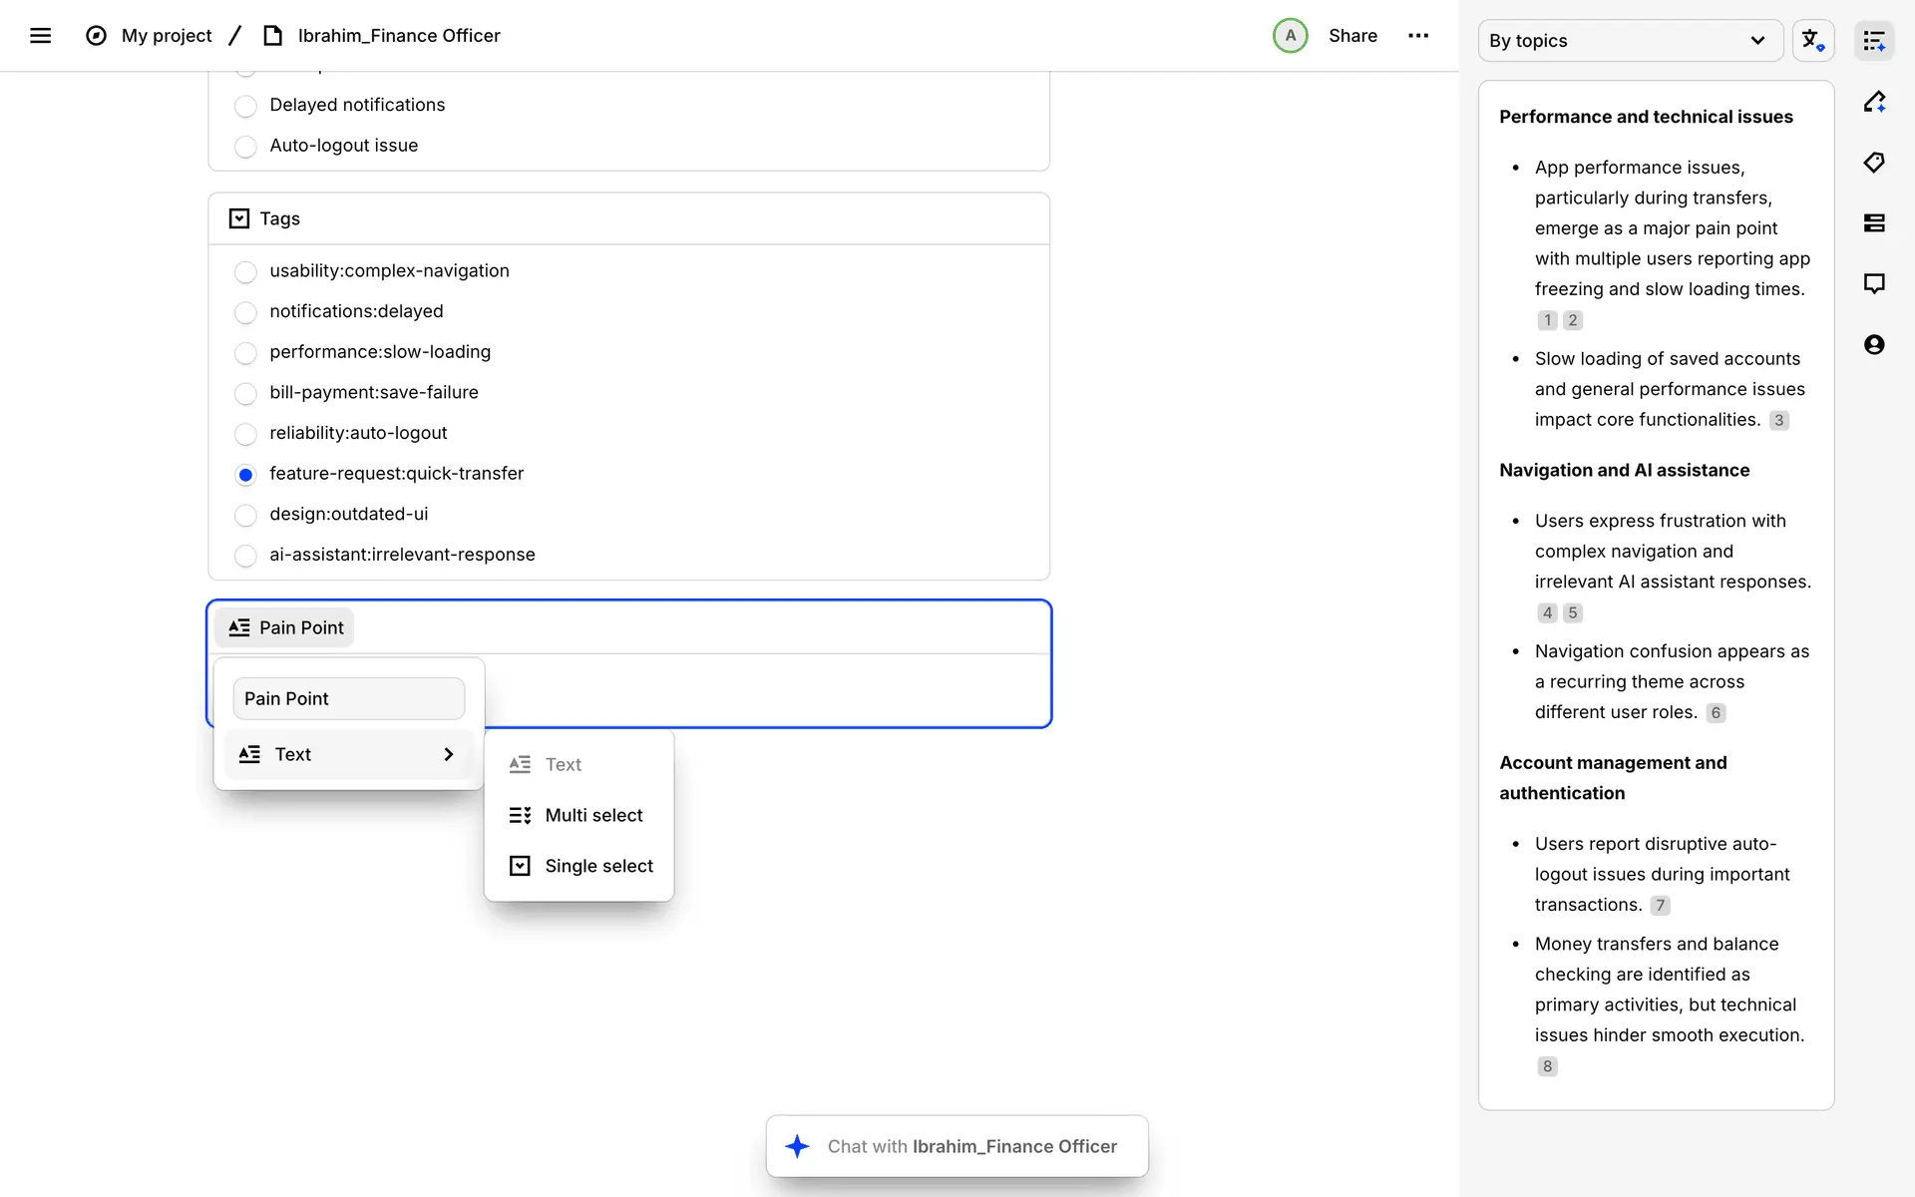The height and width of the screenshot is (1197, 1915).
Task: Click the translate icon in the summary panel
Action: [1812, 41]
